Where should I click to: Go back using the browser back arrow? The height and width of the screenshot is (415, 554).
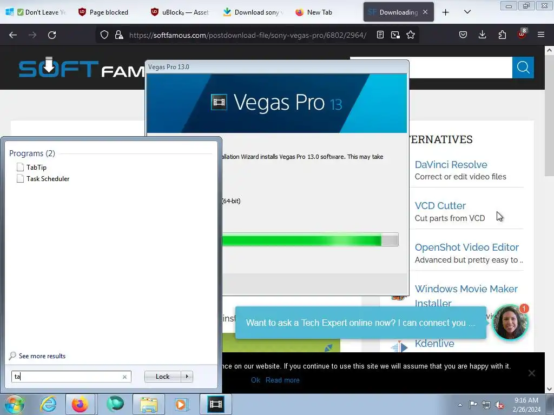(13, 35)
